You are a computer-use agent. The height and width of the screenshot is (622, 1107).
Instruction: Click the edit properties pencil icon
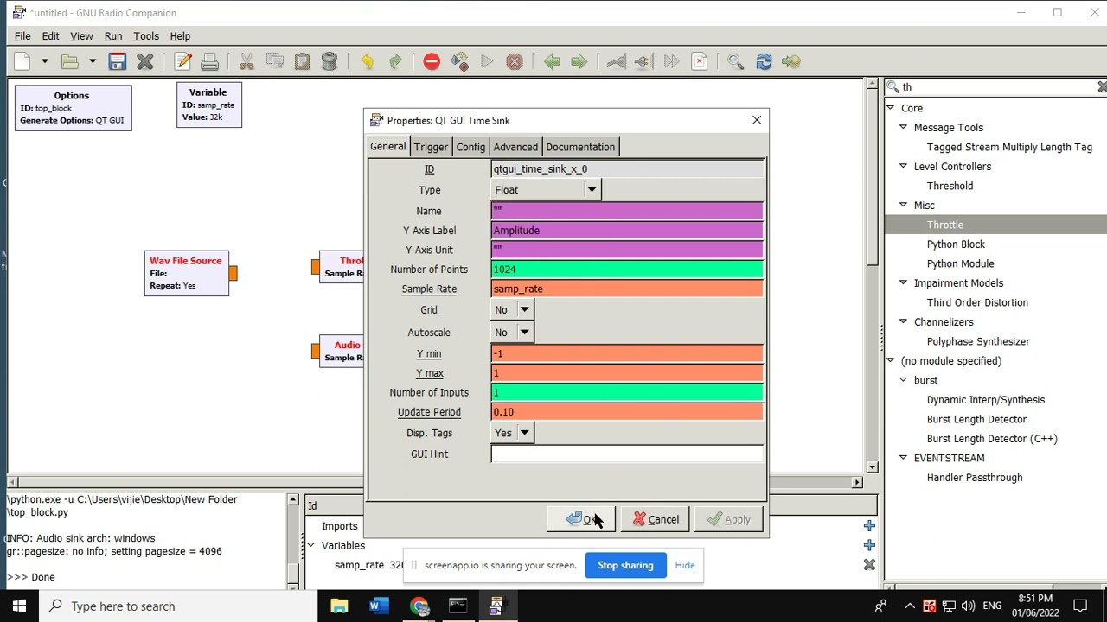(x=182, y=61)
